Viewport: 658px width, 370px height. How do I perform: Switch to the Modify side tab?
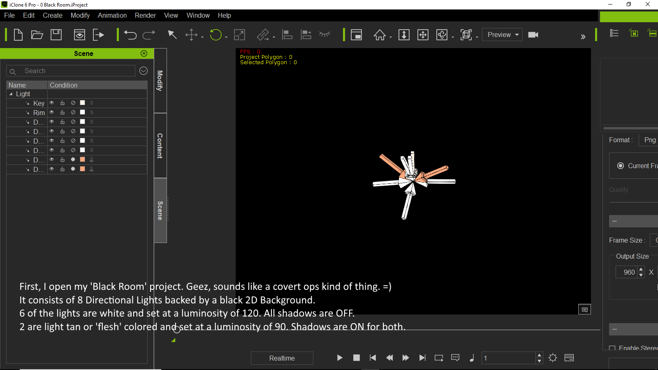coord(160,81)
